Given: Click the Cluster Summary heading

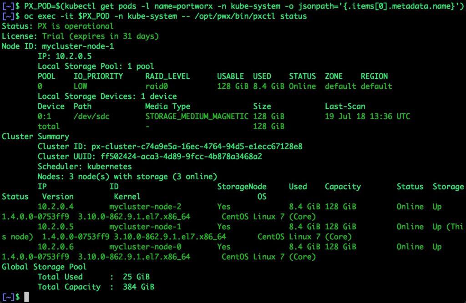Looking at the screenshot, I should 35,136.
